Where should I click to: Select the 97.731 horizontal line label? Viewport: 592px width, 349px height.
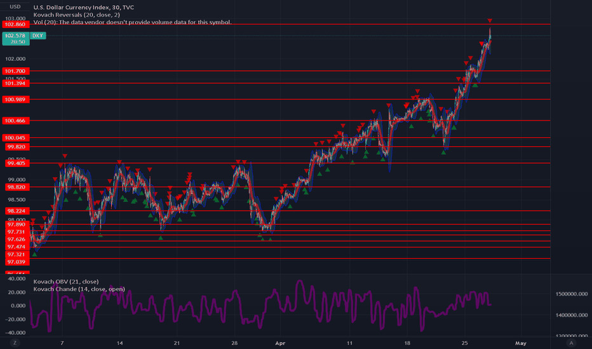pyautogui.click(x=17, y=232)
